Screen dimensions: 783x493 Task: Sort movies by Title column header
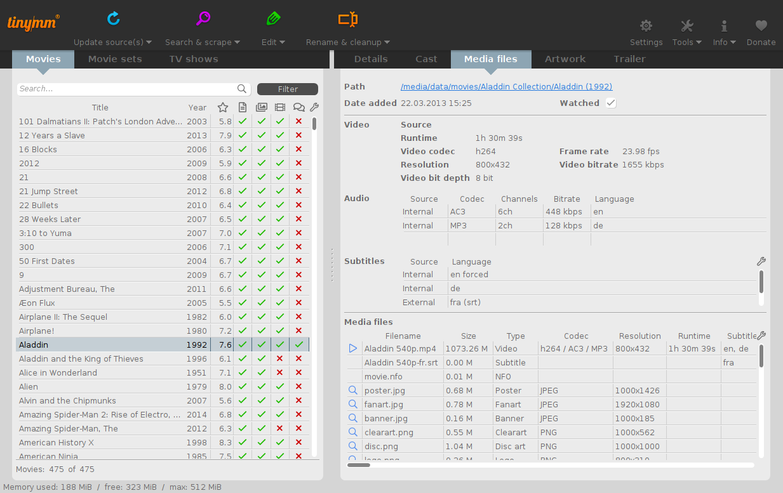tap(100, 107)
